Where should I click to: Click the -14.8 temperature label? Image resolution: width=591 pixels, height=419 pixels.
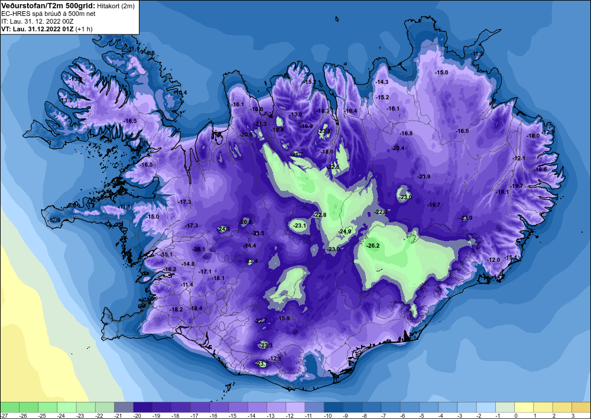coord(188,264)
